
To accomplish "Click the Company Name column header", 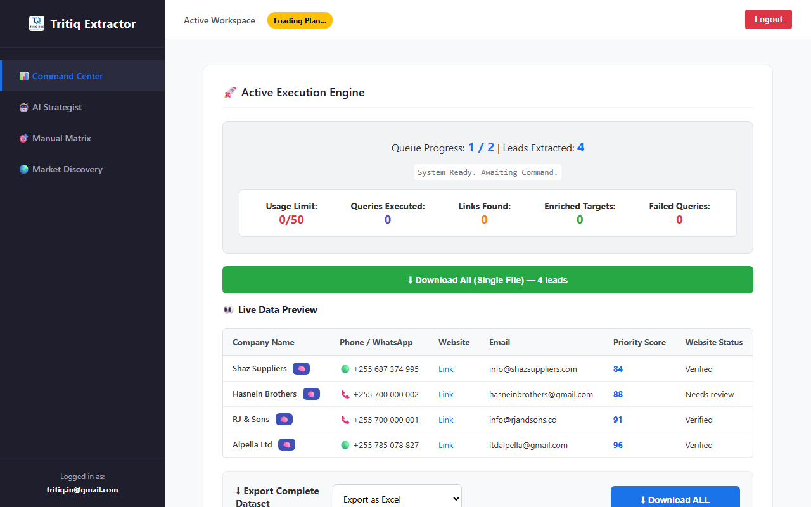I will pyautogui.click(x=264, y=342).
